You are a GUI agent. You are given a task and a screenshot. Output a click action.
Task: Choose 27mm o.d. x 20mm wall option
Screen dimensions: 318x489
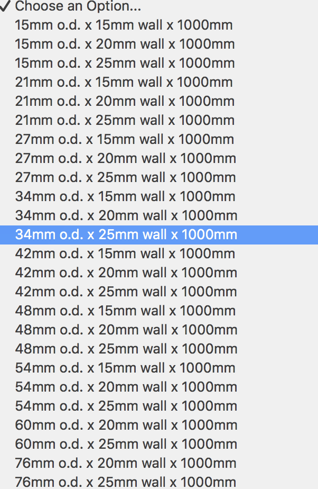126,158
